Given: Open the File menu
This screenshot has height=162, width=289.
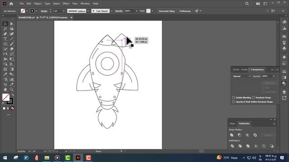Looking at the screenshot, I should tap(22, 4).
